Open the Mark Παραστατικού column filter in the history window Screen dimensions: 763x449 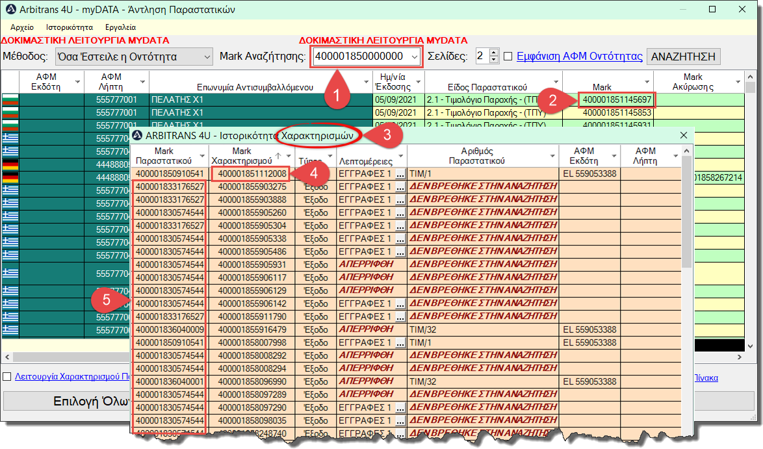tap(202, 156)
